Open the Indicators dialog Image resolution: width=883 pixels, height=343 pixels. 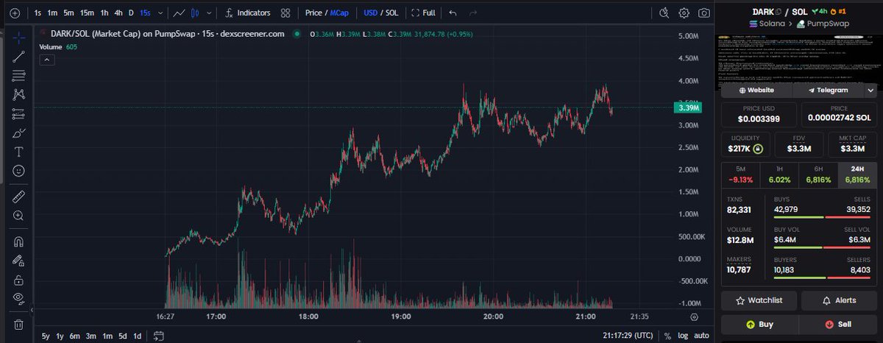click(247, 13)
